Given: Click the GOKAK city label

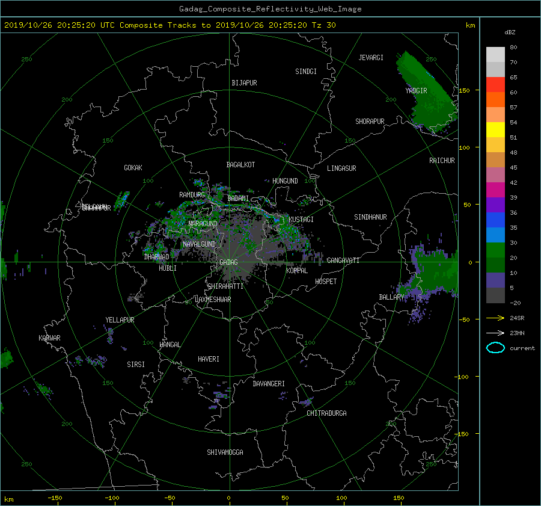Looking at the screenshot, I should pos(133,168).
